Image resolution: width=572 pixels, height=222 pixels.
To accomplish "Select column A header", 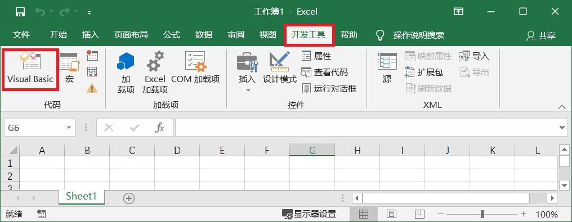I will 42,150.
